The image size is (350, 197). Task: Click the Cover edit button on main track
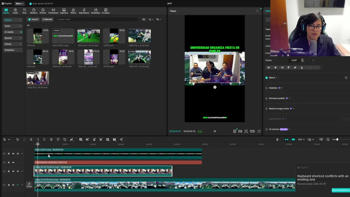click(x=29, y=185)
